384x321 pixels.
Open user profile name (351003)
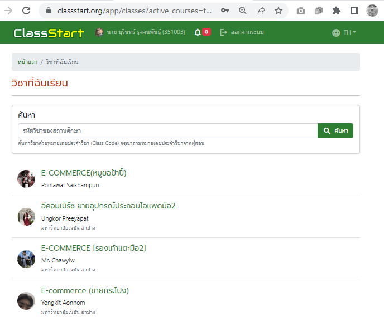[146, 32]
